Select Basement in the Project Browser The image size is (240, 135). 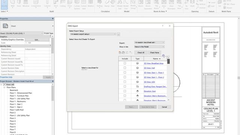coord(14,90)
